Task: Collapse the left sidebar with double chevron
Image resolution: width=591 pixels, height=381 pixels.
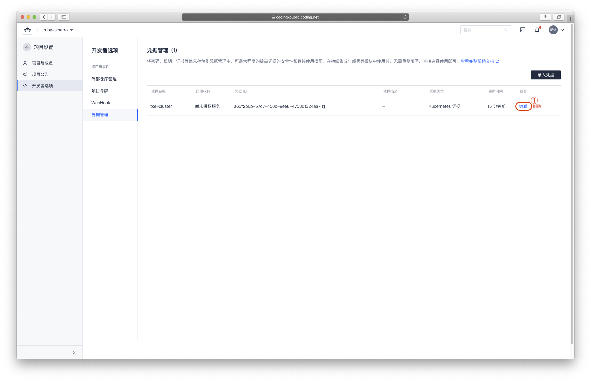Action: click(74, 353)
